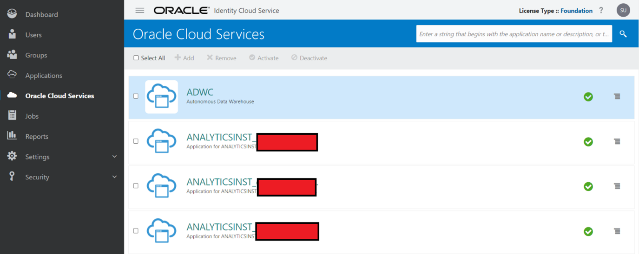Expand the Settings submenu chevron
Image resolution: width=639 pixels, height=254 pixels.
tap(115, 157)
